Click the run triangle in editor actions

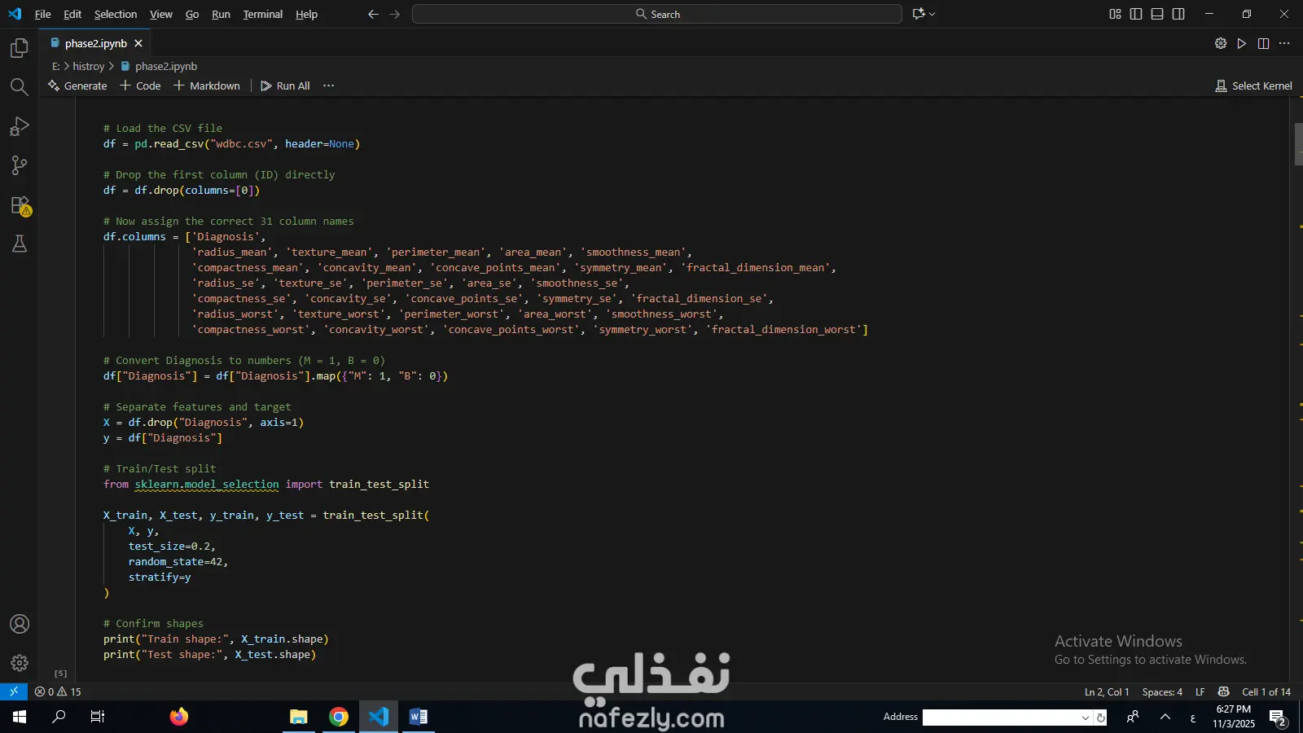point(1242,43)
